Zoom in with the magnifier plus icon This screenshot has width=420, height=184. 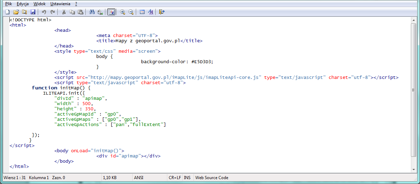point(122,12)
